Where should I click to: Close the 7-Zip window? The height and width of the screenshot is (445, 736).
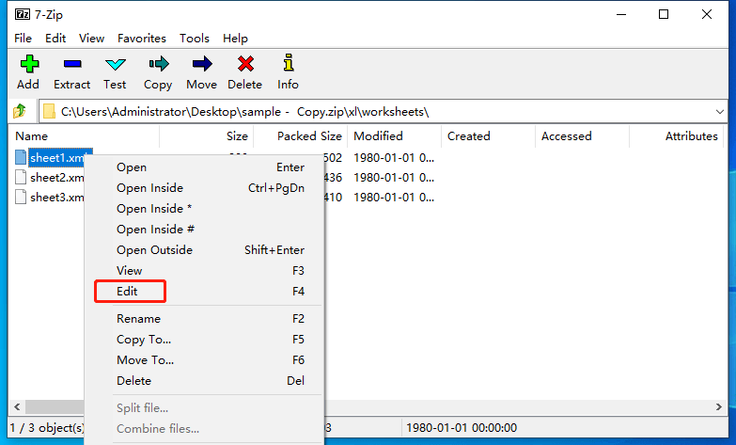point(707,14)
